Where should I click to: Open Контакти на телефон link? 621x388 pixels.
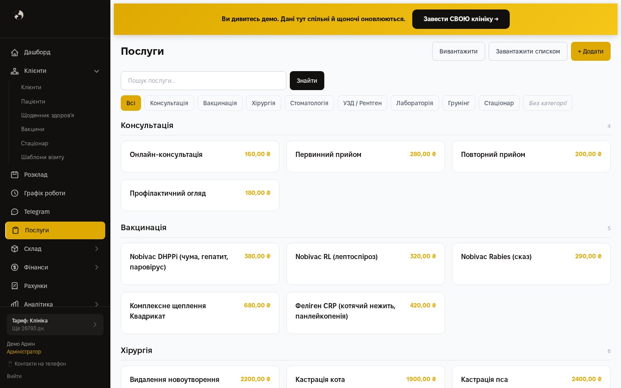coord(37,364)
